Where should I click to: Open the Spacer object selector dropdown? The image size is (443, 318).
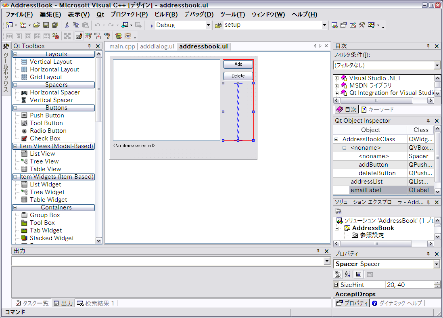(437, 264)
